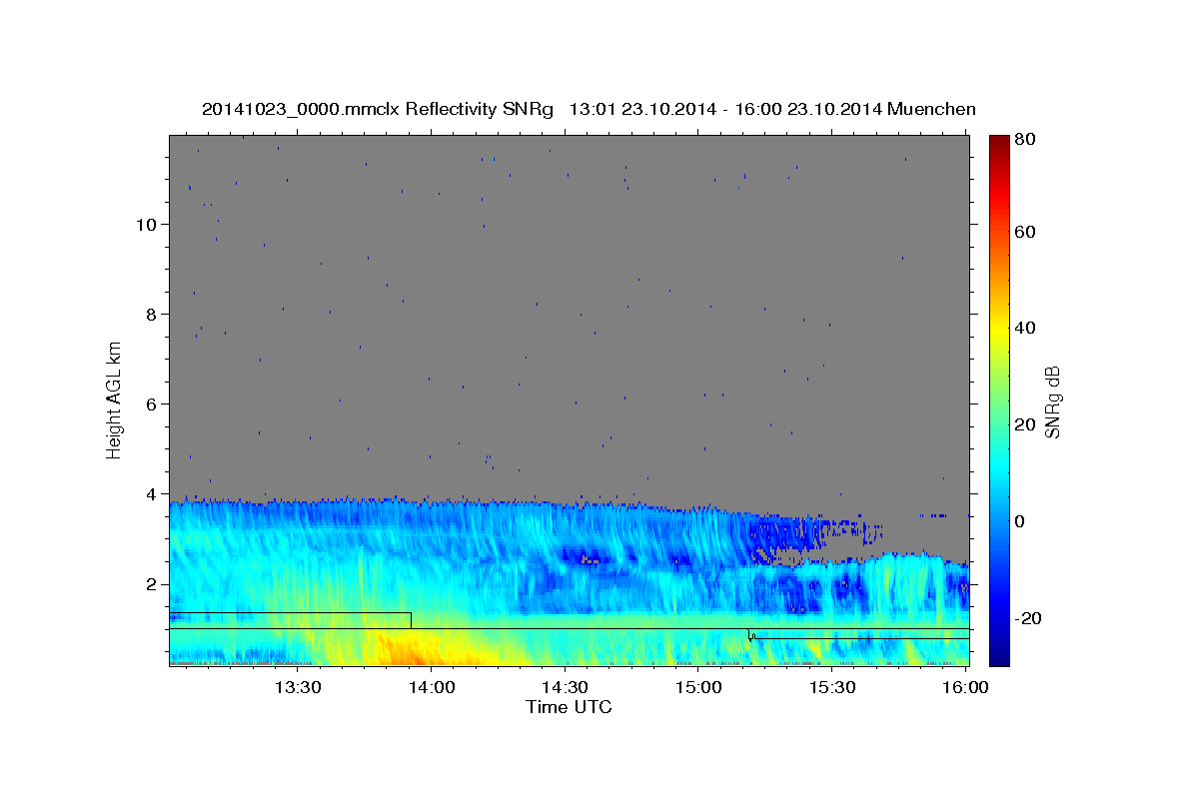Click the 15:00 time tick label
This screenshot has height=799, width=1199.
(x=698, y=688)
